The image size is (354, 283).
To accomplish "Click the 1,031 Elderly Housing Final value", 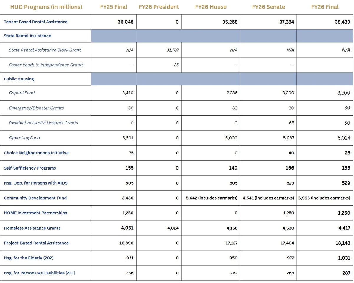I will tap(344, 258).
